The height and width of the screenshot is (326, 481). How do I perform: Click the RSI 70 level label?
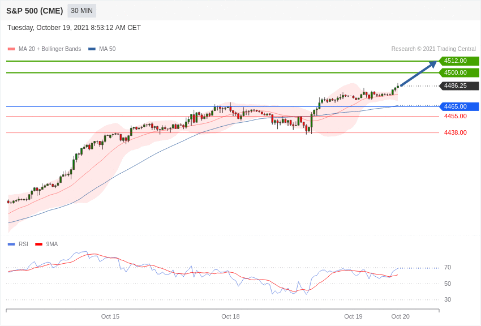point(448,268)
